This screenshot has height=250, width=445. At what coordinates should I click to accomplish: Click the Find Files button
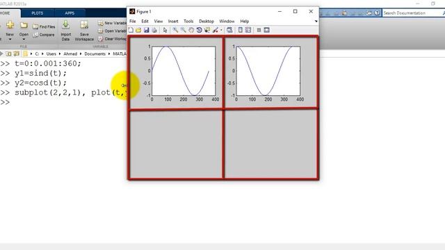tap(44, 26)
